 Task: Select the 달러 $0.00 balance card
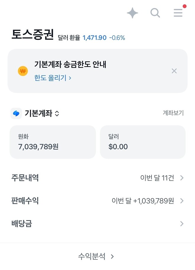143,142
